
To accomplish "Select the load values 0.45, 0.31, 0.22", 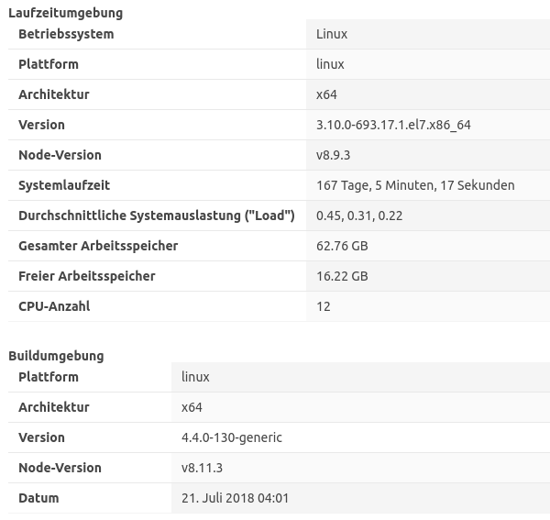I will 359,216.
